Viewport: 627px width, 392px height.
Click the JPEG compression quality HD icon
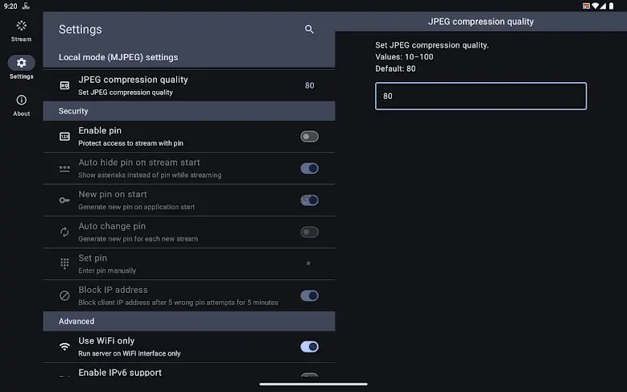click(64, 85)
